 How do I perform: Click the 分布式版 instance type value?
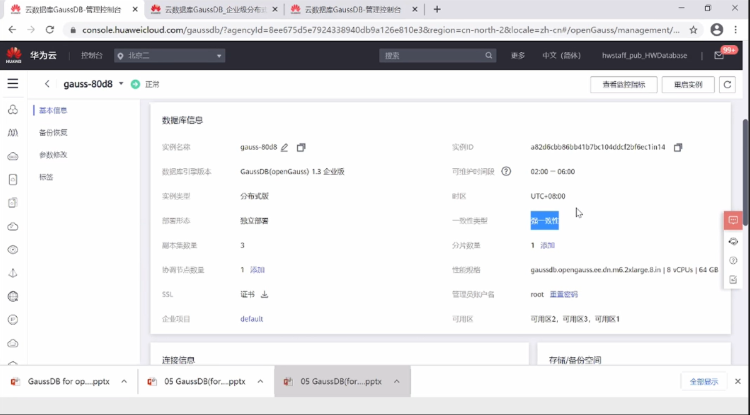pos(254,196)
